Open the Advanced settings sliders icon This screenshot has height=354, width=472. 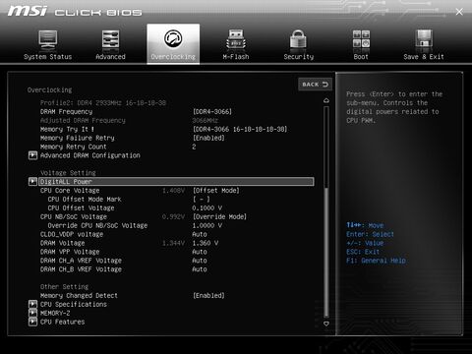coord(110,40)
